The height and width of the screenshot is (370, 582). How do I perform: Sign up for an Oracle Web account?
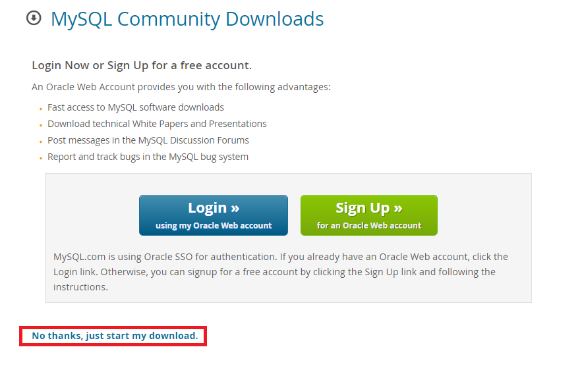(369, 215)
